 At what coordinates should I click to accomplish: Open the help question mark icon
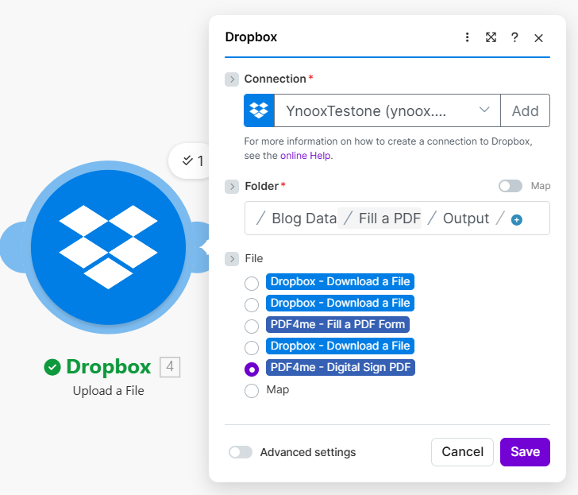point(514,37)
